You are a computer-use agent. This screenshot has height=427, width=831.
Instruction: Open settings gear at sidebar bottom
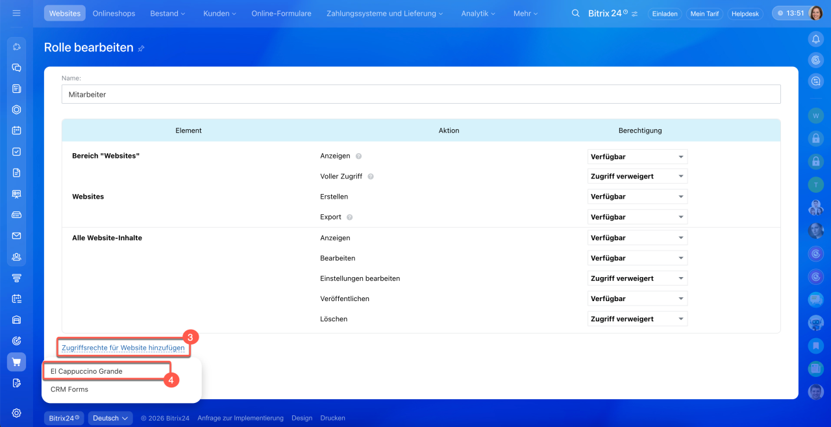[17, 413]
